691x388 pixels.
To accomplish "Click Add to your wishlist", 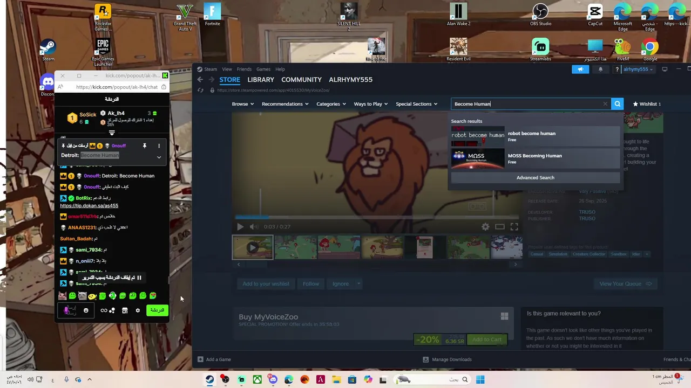I will [266, 284].
